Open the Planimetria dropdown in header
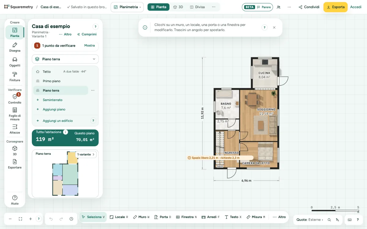367x229 pixels. [127, 7]
